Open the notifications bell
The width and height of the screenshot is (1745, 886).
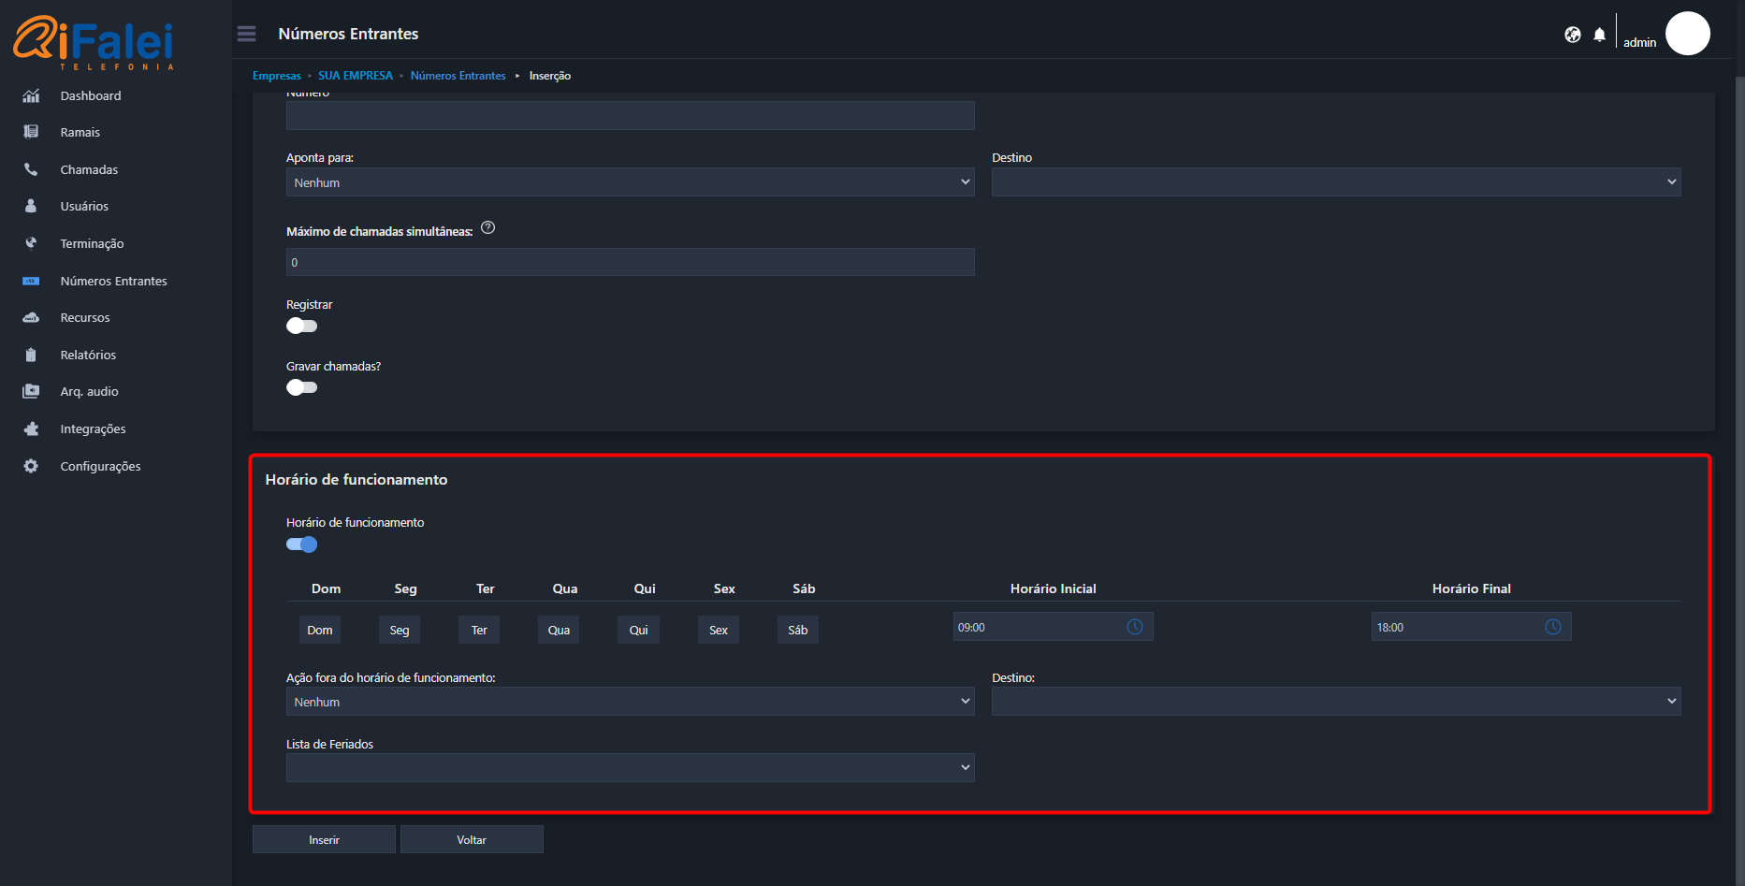[x=1599, y=35]
